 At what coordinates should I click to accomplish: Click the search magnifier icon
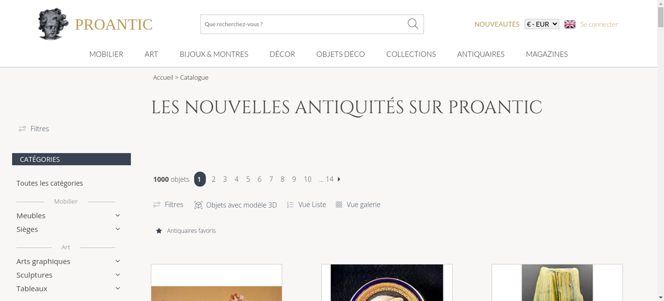413,24
